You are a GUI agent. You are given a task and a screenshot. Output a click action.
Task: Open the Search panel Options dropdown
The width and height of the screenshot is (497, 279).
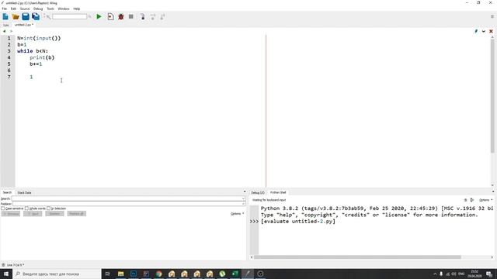coord(237,214)
